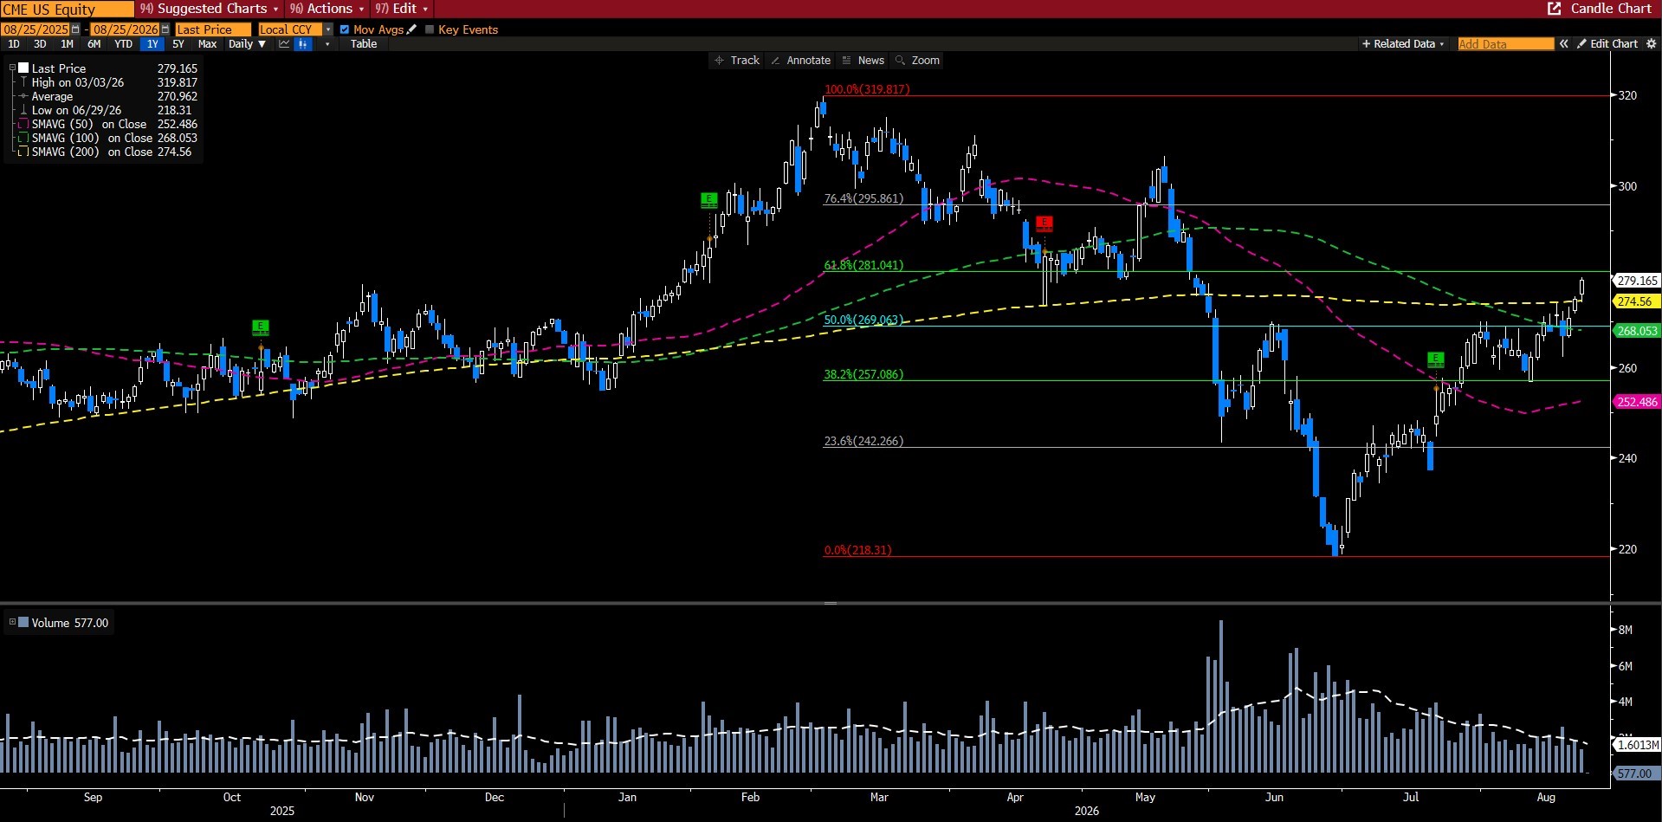Edit moving averages with the pencil icon
The width and height of the screenshot is (1662, 822).
click(412, 29)
